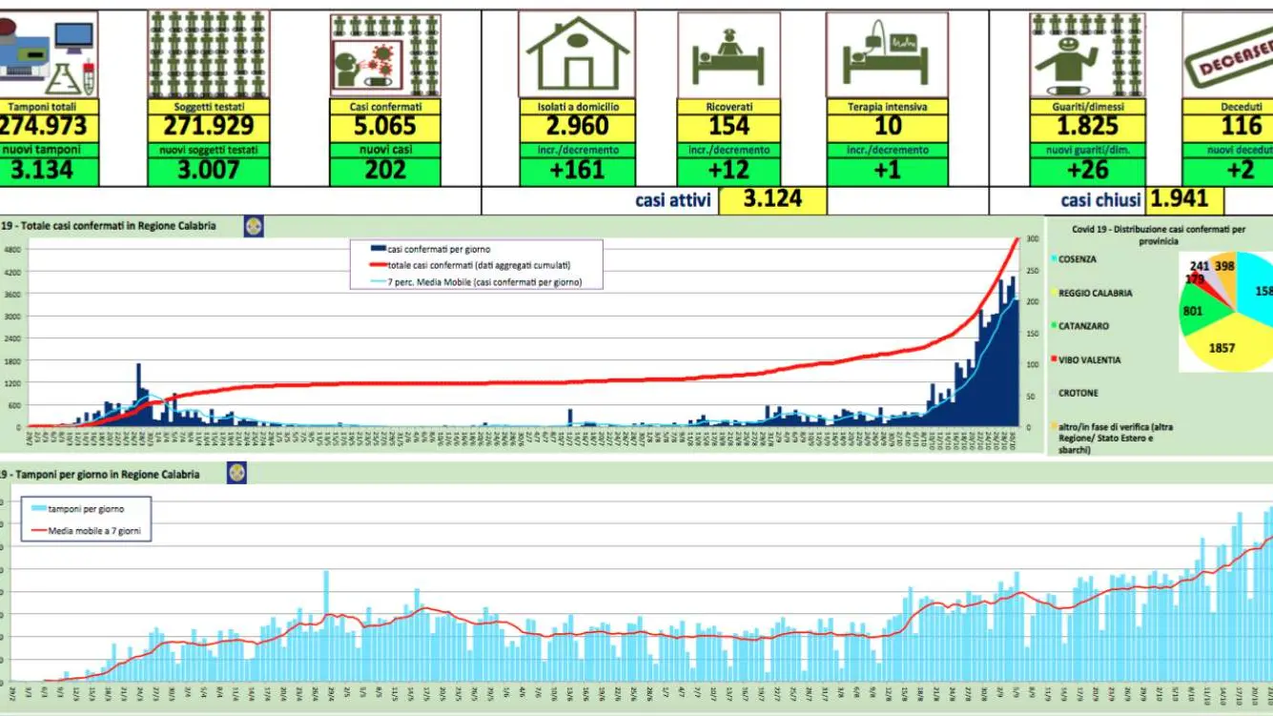Click the Ricoverati hospital bed icon
Viewport: 1273px width, 716px height.
729,54
